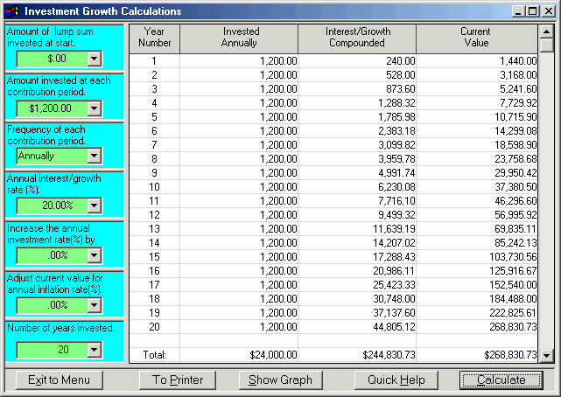The width and height of the screenshot is (561, 397).
Task: Open the contribution amount dropdown arrow
Action: tap(95, 108)
